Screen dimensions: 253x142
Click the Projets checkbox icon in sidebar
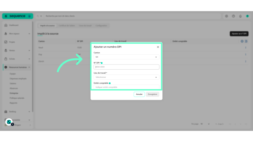click(x=6, y=42)
